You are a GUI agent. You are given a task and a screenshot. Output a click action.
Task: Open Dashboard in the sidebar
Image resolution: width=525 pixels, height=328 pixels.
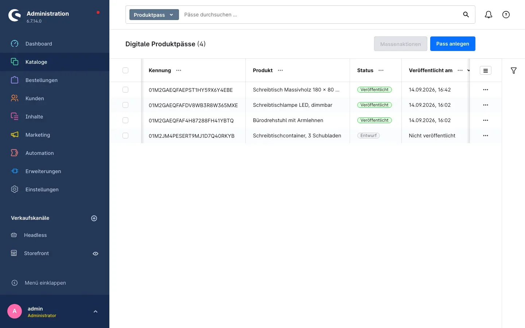tap(55, 44)
